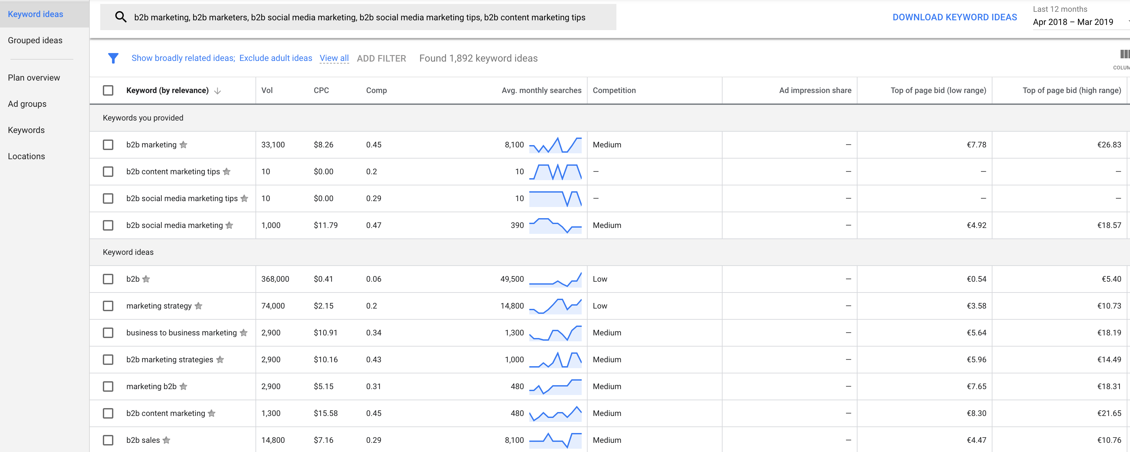1130x452 pixels.
Task: Check the business to business marketing checkbox
Action: [108, 333]
